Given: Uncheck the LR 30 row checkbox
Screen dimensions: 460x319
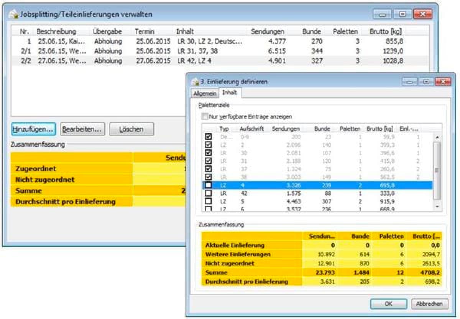Looking at the screenshot, I should [x=208, y=153].
